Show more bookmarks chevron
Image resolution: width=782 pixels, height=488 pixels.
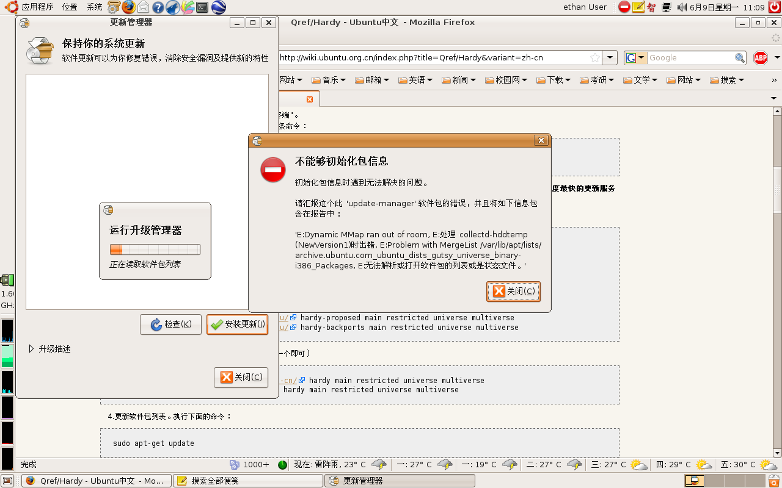tap(775, 80)
